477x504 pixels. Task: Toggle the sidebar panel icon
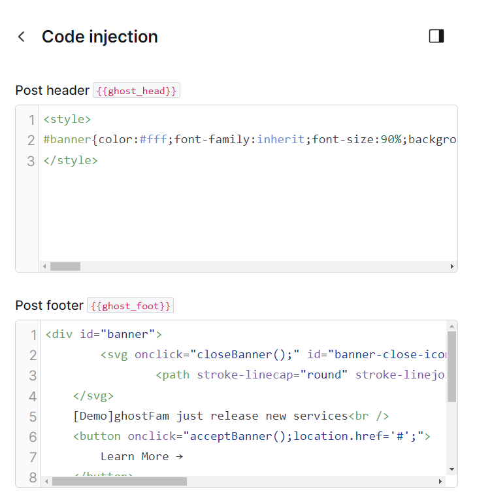click(x=436, y=36)
